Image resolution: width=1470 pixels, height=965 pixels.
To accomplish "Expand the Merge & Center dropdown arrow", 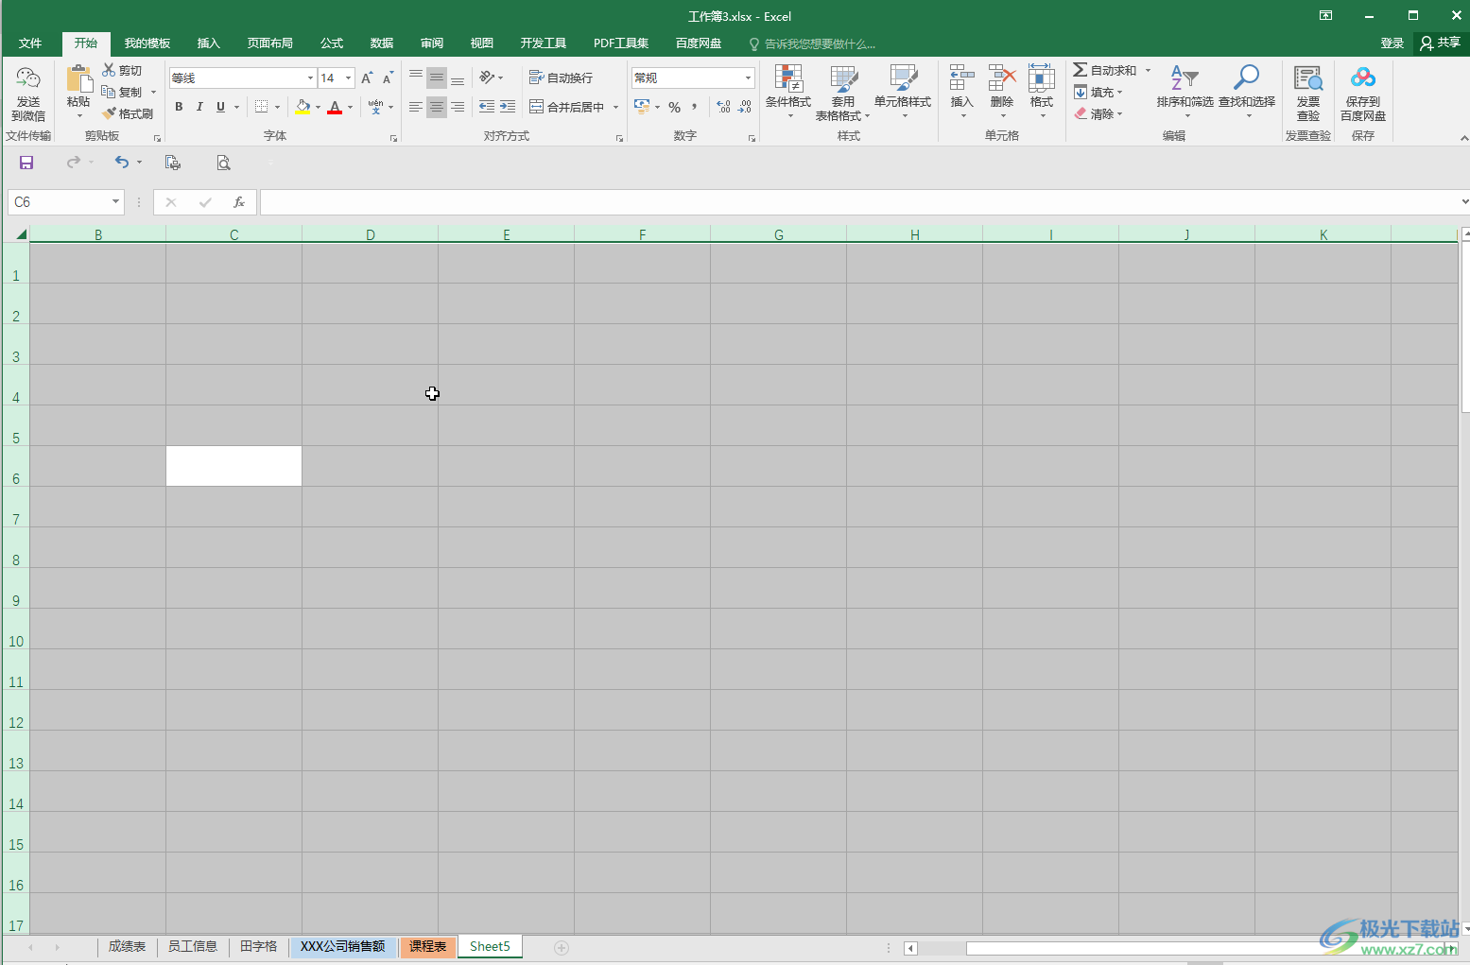I will pyautogui.click(x=615, y=107).
